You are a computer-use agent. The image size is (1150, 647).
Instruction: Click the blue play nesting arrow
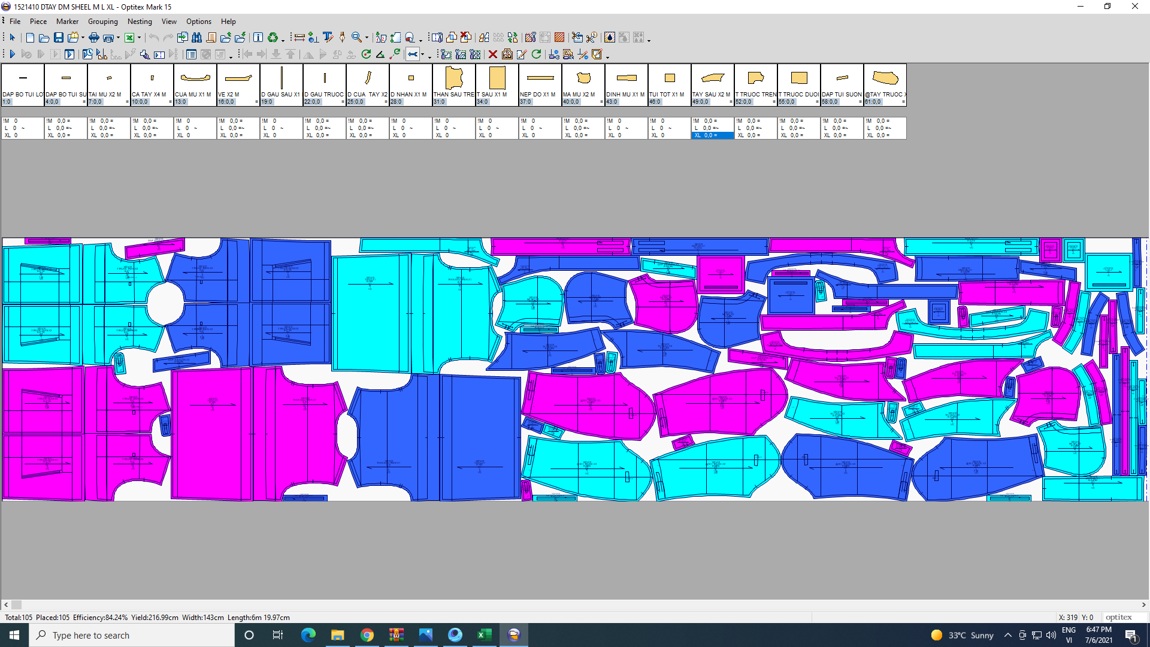(12, 55)
